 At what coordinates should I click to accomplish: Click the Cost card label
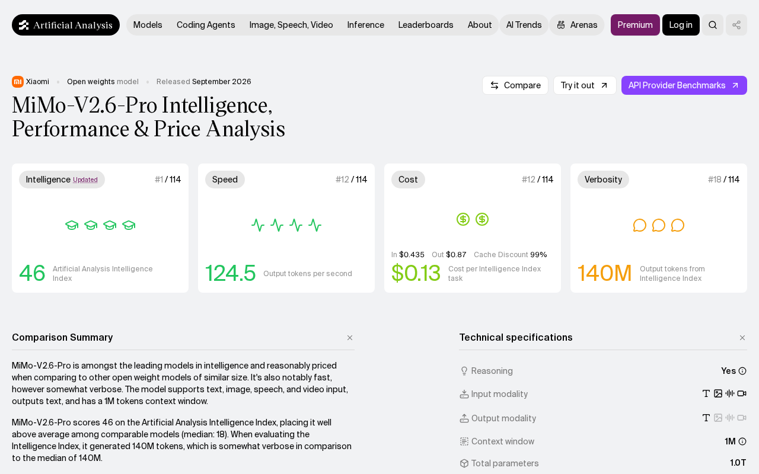coord(408,180)
